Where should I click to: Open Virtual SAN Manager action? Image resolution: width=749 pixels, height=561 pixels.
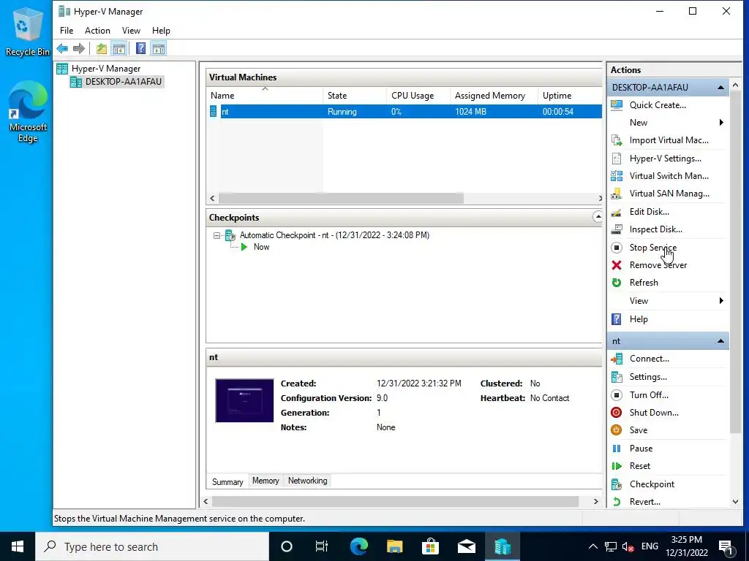point(669,194)
